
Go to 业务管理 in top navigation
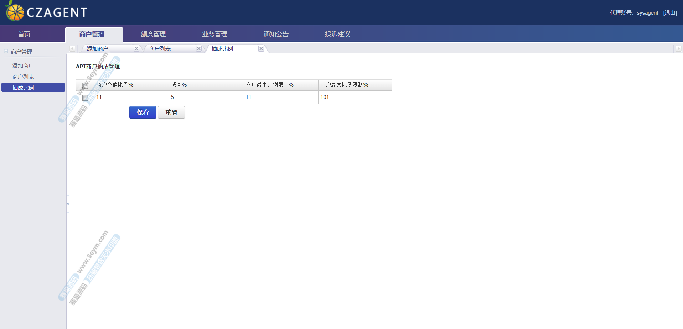pyautogui.click(x=214, y=34)
